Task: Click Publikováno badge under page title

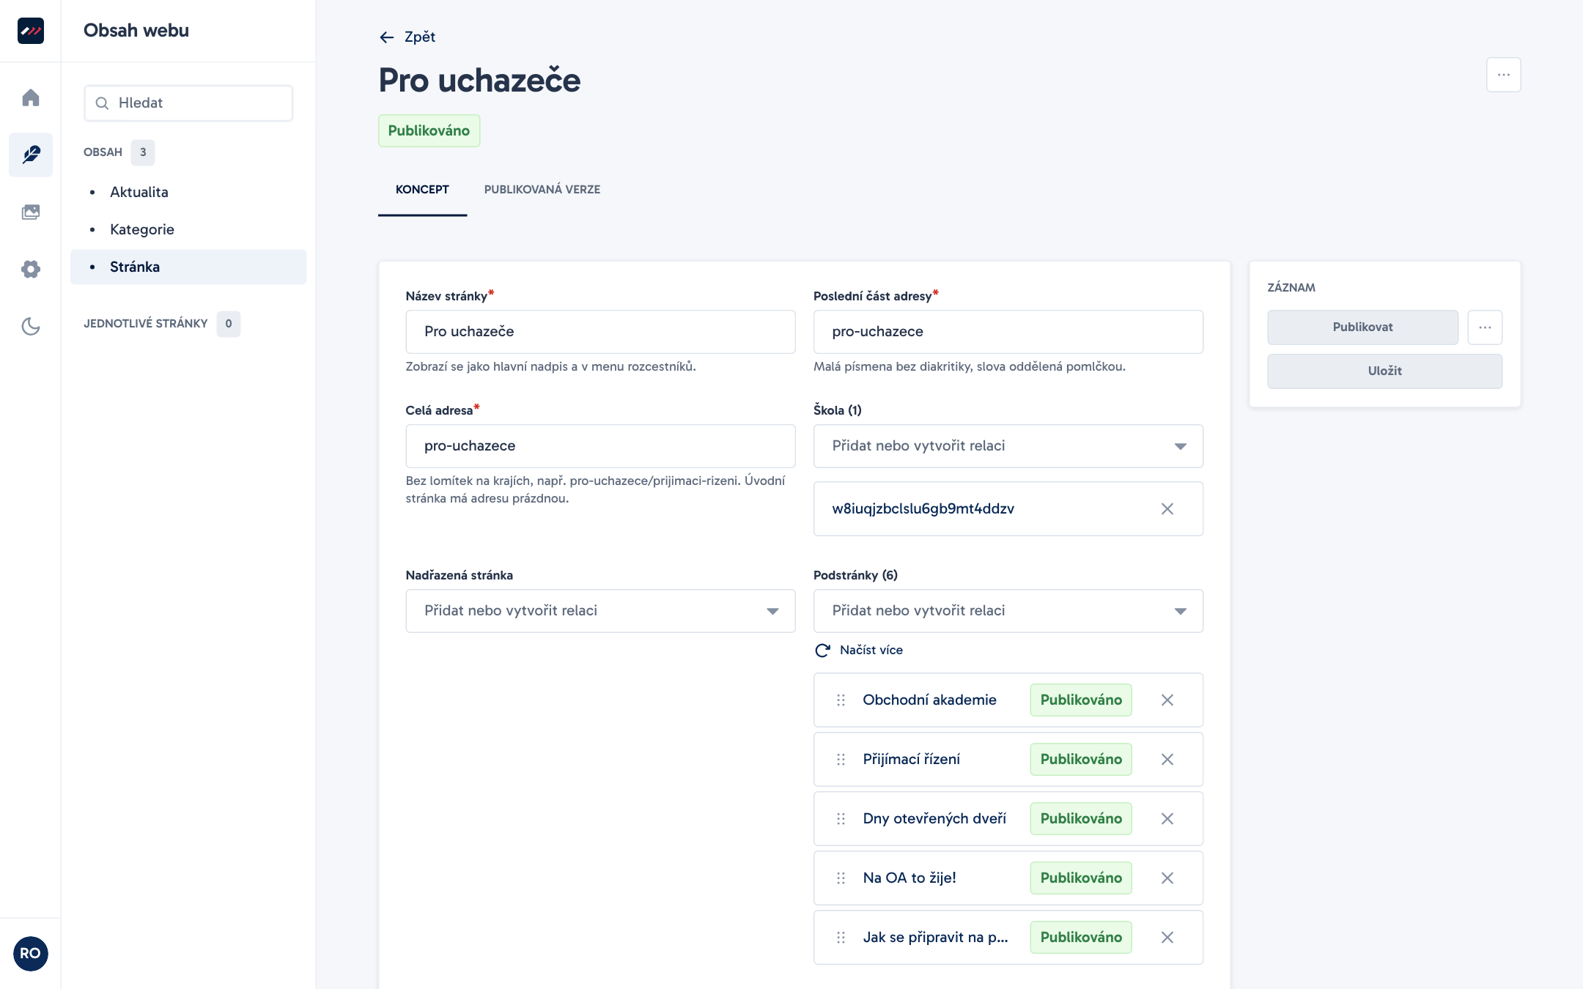Action: [429, 130]
